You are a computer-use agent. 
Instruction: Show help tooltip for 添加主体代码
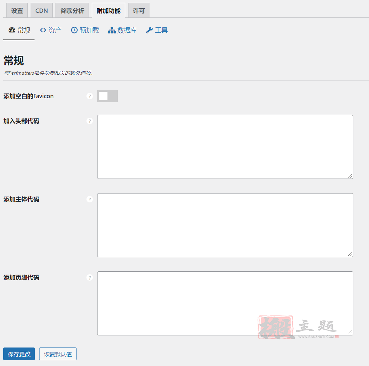click(x=90, y=200)
